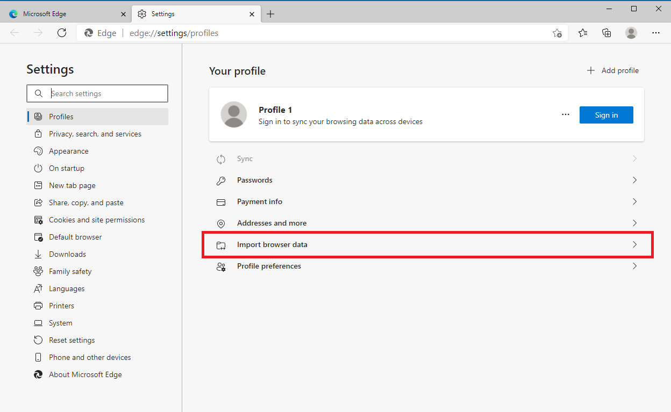This screenshot has height=412, width=671.
Task: Click the Passwords label text
Action: point(255,180)
